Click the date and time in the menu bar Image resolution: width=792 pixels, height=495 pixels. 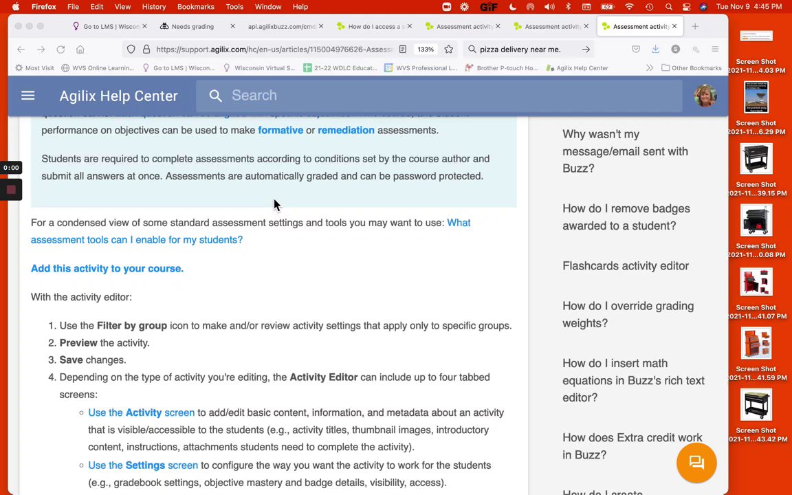point(749,7)
